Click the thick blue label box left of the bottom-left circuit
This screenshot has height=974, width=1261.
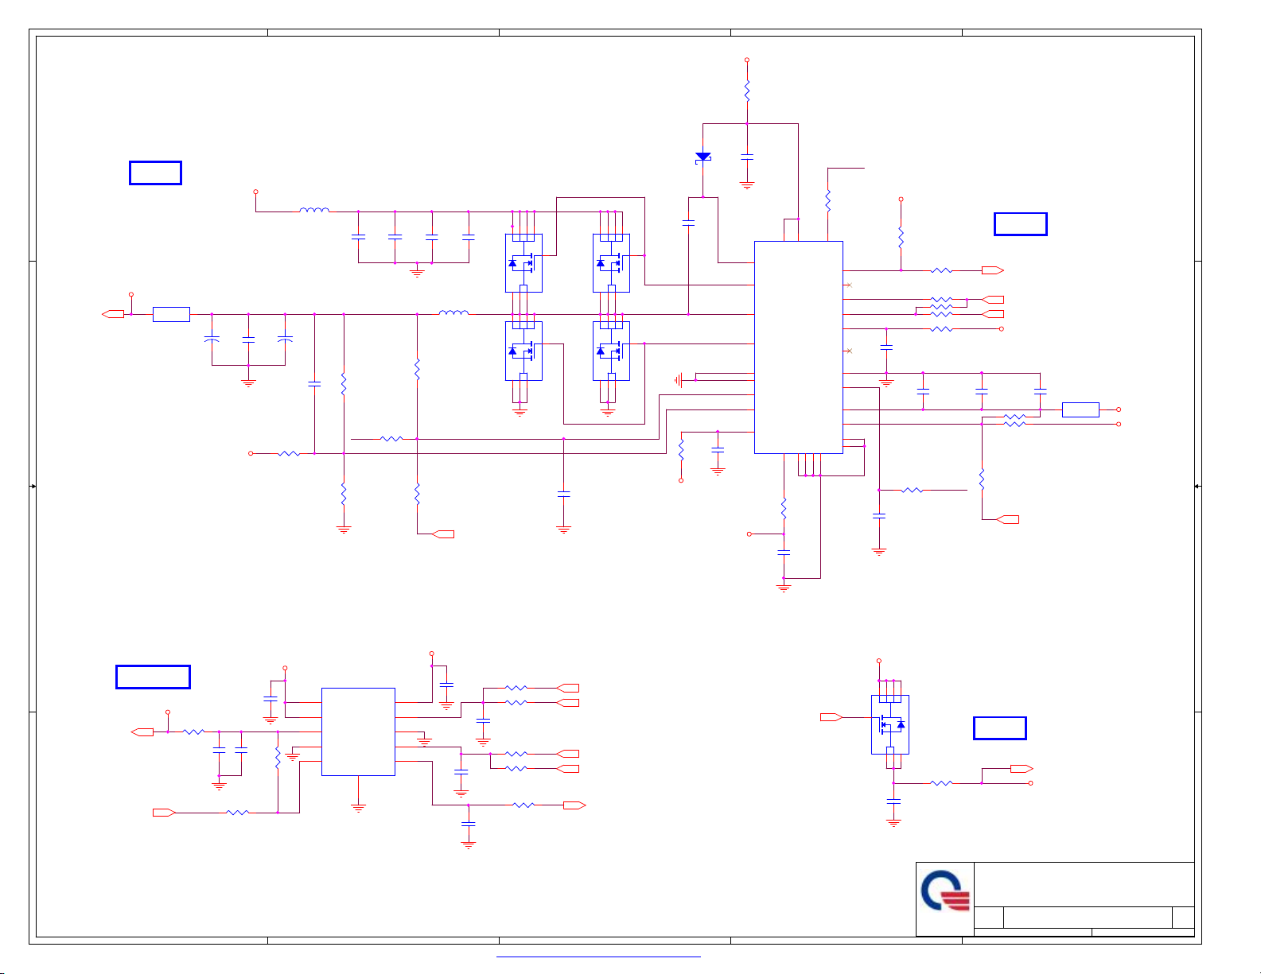pyautogui.click(x=153, y=677)
